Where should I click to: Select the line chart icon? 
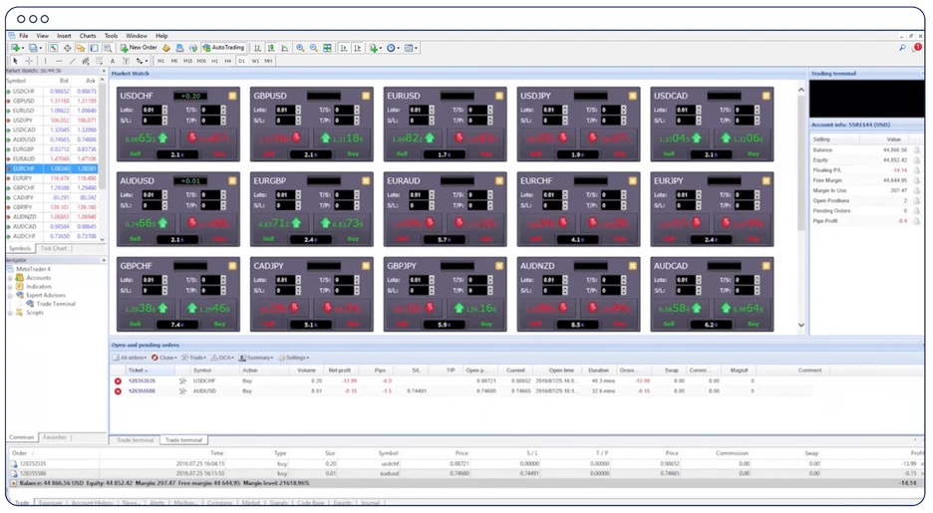(285, 48)
